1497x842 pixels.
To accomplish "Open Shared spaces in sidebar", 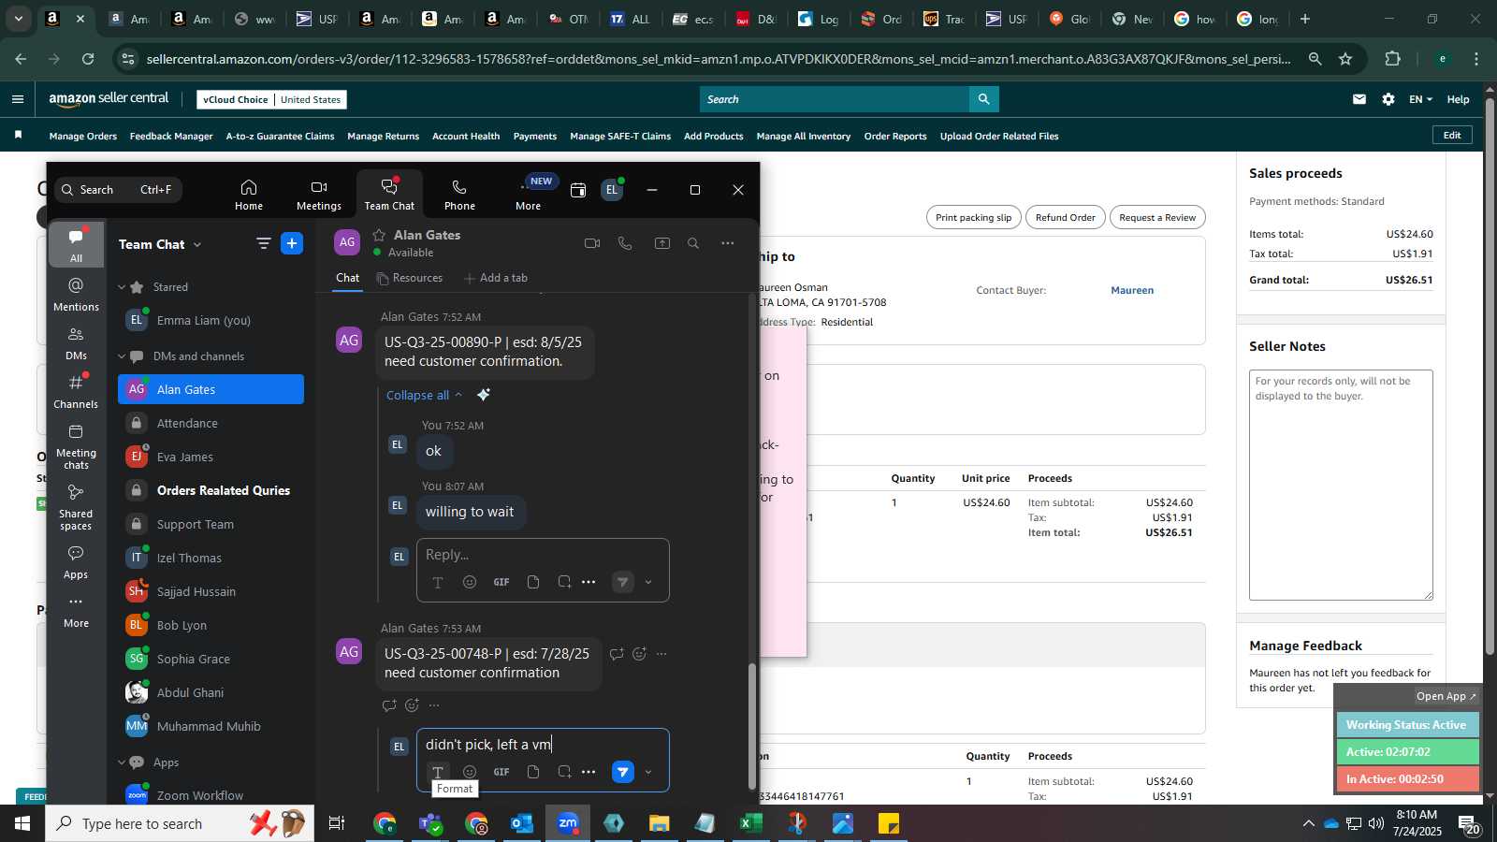I will tap(76, 507).
